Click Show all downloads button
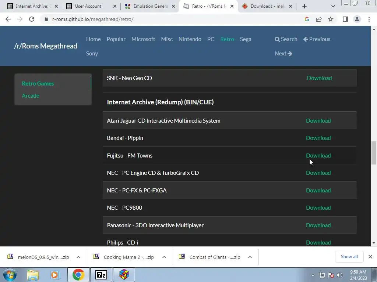This screenshot has width=377, height=282. 349,257
